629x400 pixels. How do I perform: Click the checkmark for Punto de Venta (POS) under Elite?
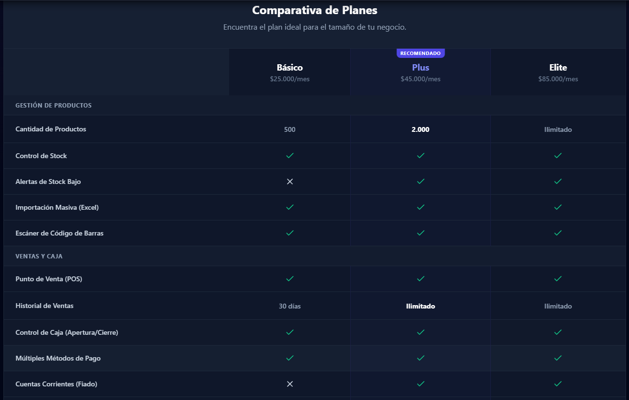click(558, 279)
